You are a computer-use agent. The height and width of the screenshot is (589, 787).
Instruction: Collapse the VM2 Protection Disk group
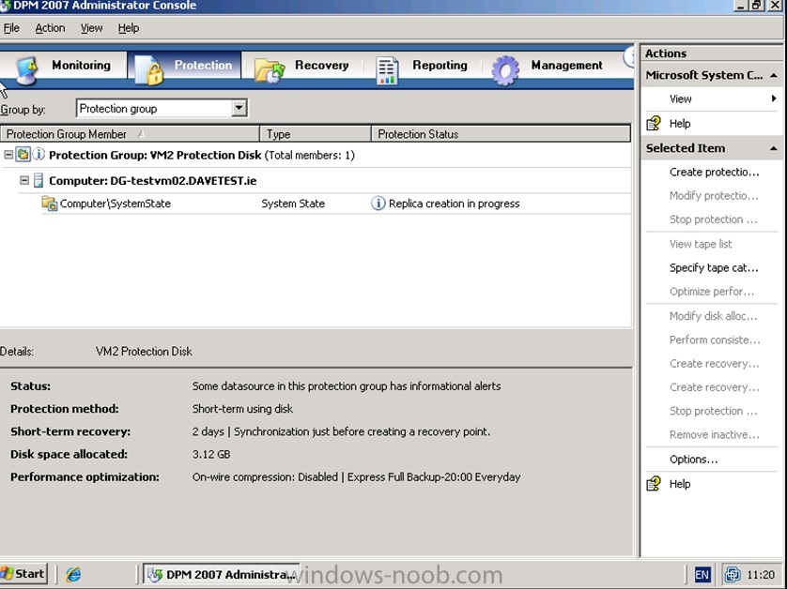tap(8, 155)
